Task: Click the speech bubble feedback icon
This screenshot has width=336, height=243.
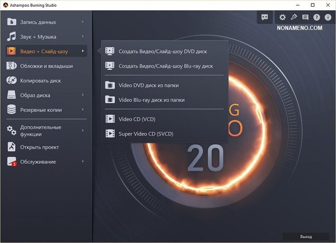Action: coord(265,17)
